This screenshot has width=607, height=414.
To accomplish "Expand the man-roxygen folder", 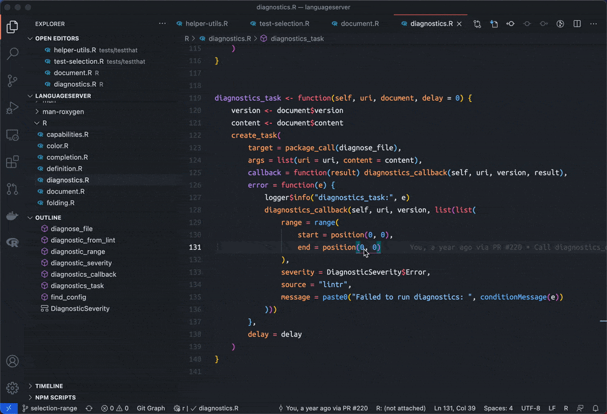I will [63, 112].
